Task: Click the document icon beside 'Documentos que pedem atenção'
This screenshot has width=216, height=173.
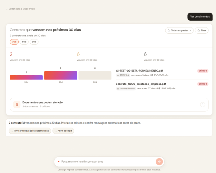Action: pos(17,104)
